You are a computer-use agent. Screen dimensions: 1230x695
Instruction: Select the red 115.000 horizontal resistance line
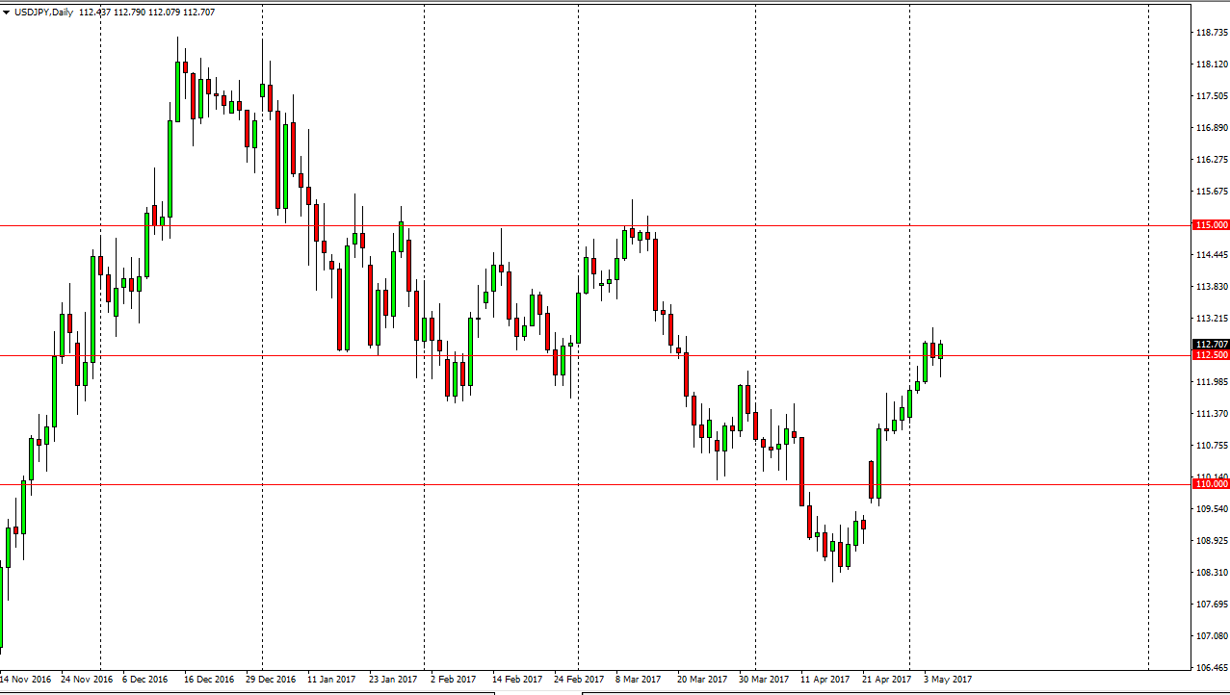pyautogui.click(x=578, y=224)
